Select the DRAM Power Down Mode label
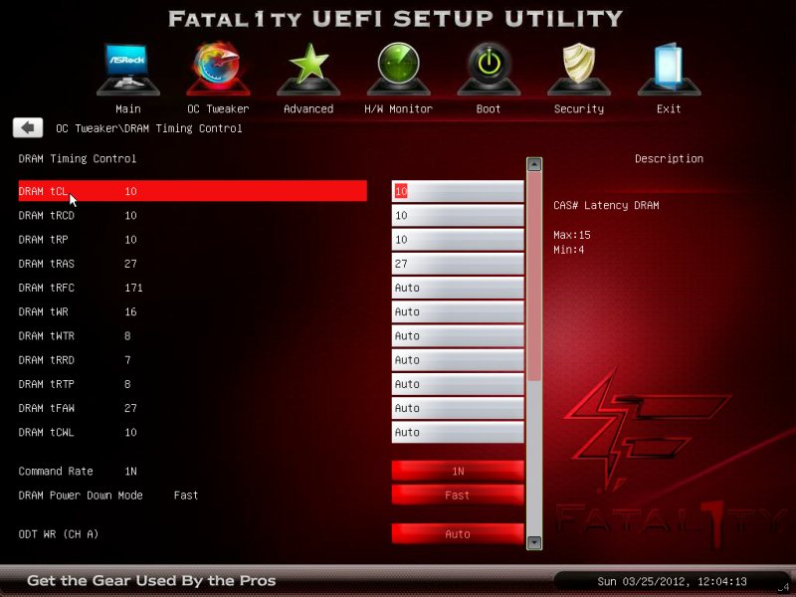The image size is (796, 597). 81,495
